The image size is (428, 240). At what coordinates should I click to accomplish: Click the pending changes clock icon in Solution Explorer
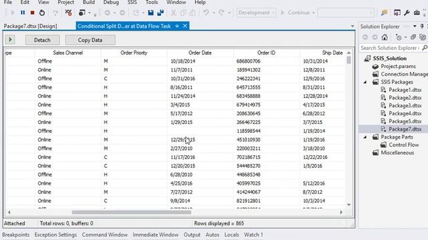click(399, 37)
